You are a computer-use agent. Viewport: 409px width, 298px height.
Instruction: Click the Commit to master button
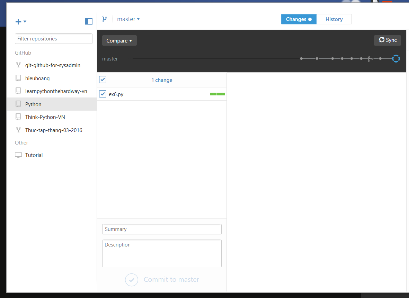coord(171,280)
